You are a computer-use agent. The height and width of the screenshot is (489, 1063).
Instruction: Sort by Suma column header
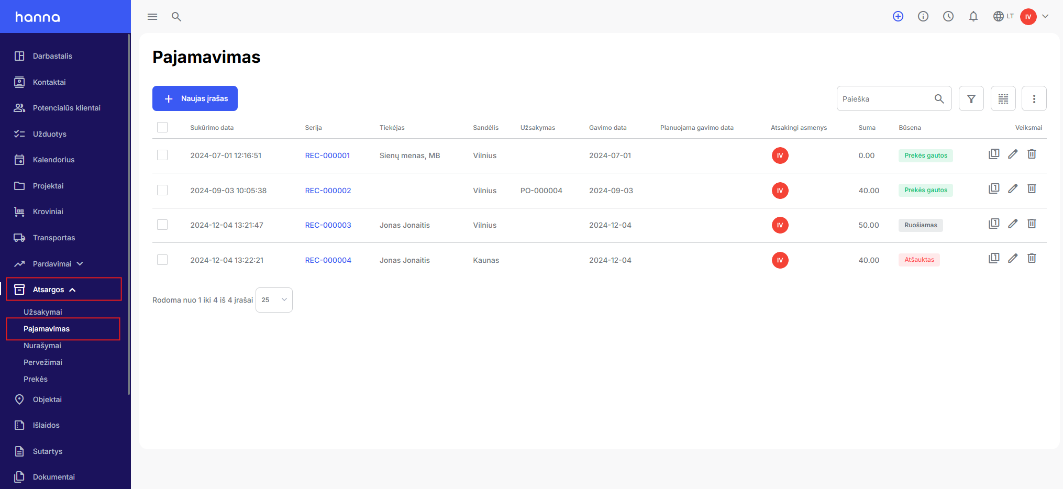[867, 128]
